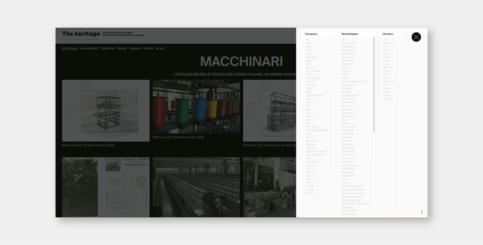
Task: Filter by cluster Brescia
Action: pyautogui.click(x=387, y=50)
